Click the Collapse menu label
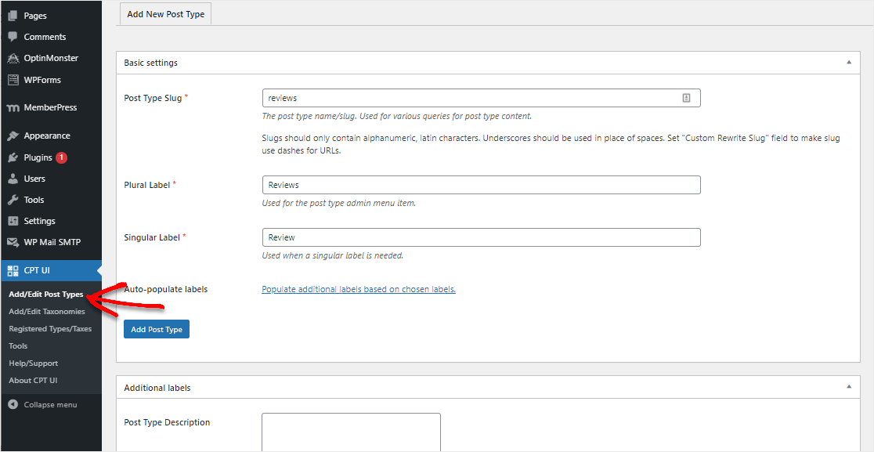 coord(50,405)
